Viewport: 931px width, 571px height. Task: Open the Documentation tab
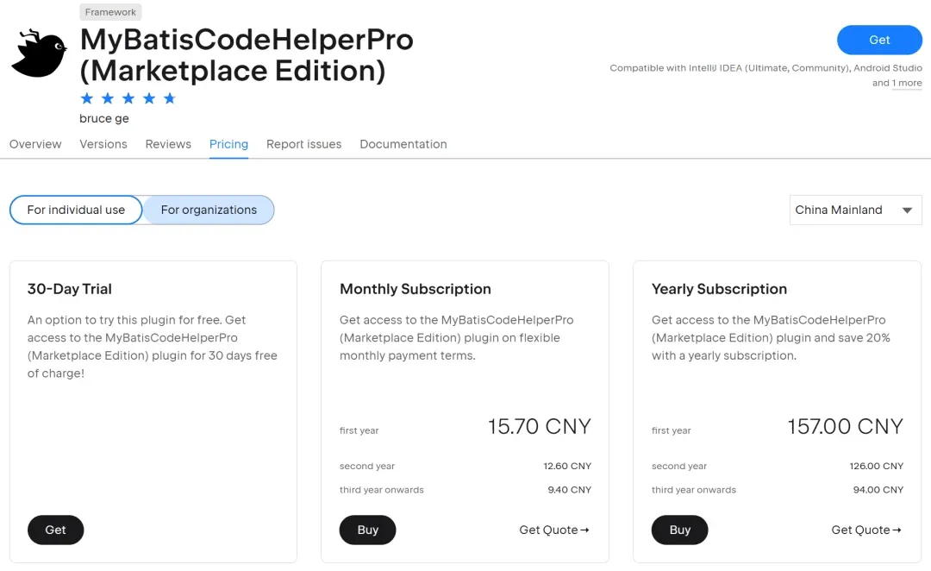pyautogui.click(x=403, y=144)
